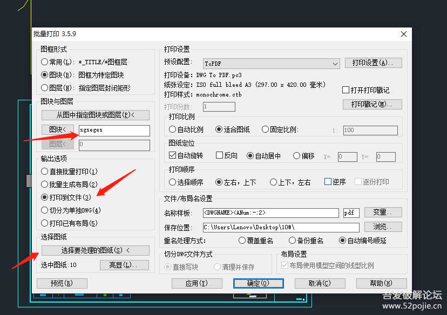This screenshot has width=447, height=315.
Task: Click the sgseges block name field
Action: coord(114,131)
